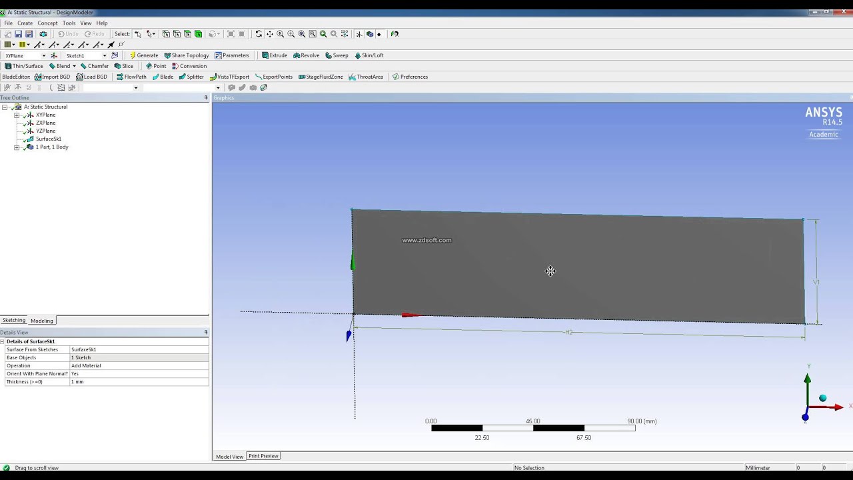The image size is (853, 480).
Task: Open the Blend dropdown menu
Action: pyautogui.click(x=74, y=66)
